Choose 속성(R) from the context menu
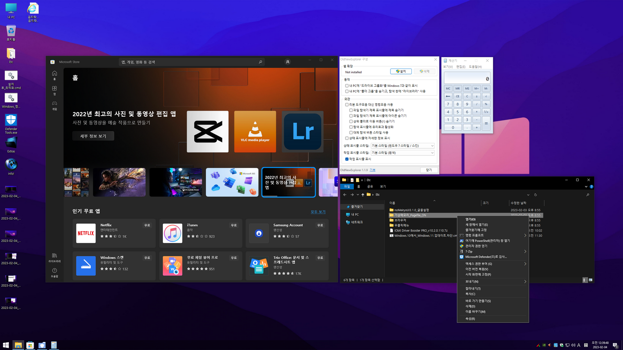This screenshot has height=350, width=623. coord(493,319)
